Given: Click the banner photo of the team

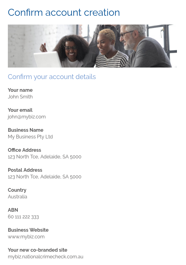Looking at the screenshot, I should click(x=92, y=46).
